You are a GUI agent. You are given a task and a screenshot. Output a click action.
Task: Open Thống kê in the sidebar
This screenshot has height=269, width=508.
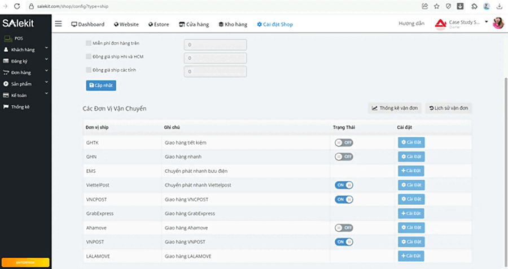pyautogui.click(x=20, y=106)
